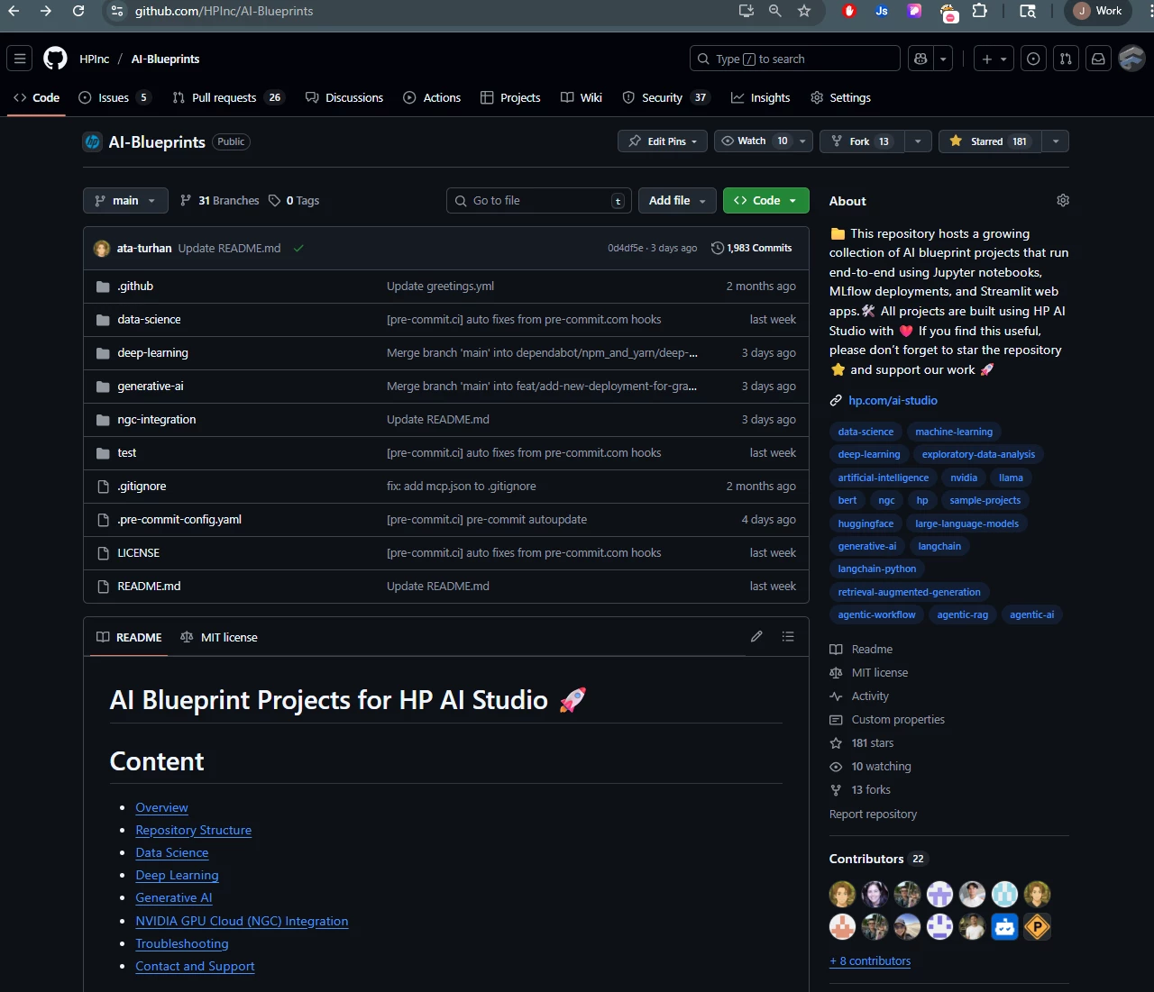
Task: Open the issues icon in top header
Action: click(x=1033, y=59)
